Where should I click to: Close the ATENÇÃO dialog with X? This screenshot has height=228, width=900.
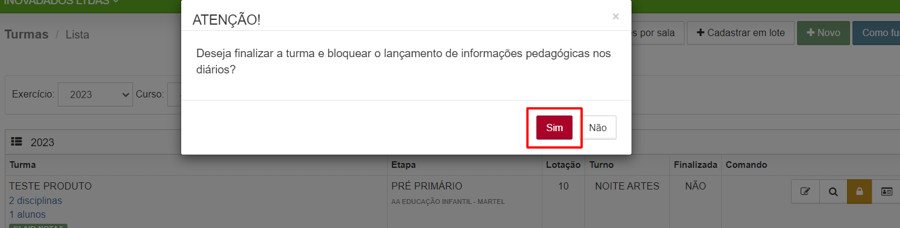615,17
